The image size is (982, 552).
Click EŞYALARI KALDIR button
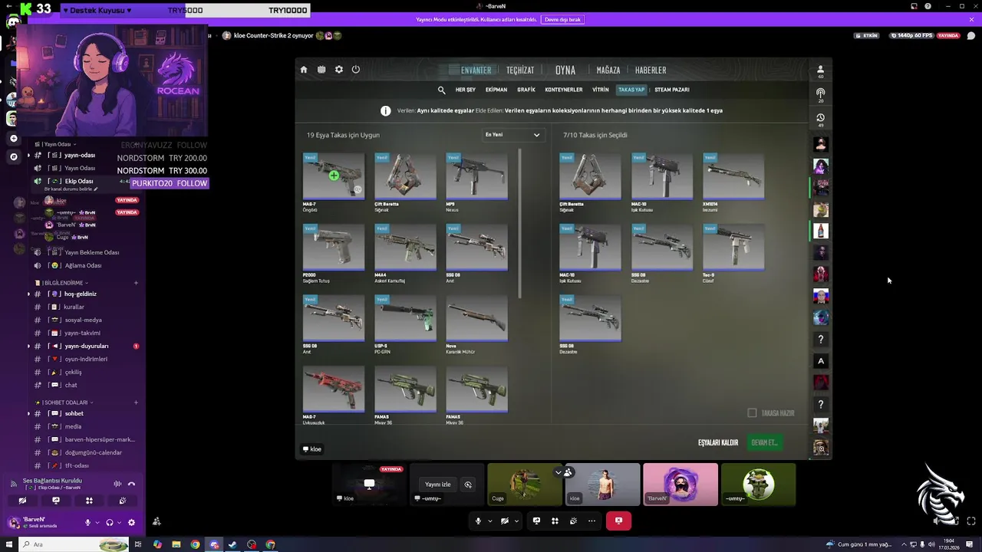718,442
